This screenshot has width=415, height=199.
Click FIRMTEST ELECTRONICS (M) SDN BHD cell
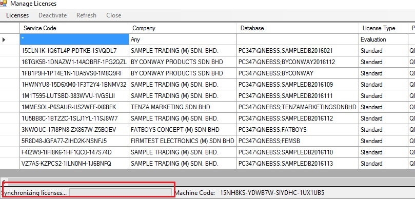click(x=183, y=141)
